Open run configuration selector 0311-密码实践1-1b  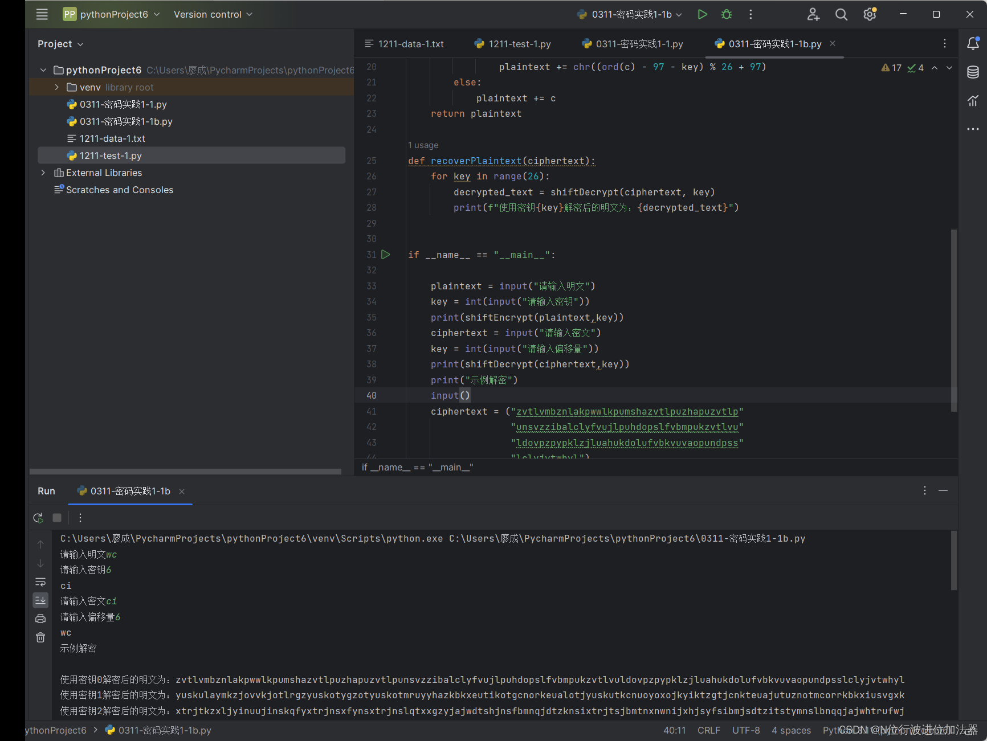[629, 14]
